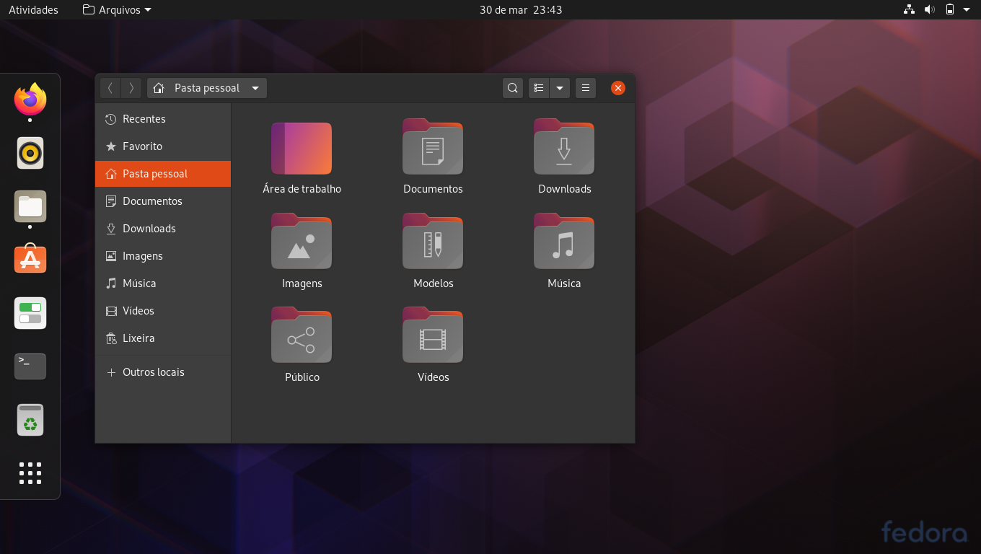The image size is (981, 554).
Task: Go to Música in the sidebar
Action: (x=163, y=283)
